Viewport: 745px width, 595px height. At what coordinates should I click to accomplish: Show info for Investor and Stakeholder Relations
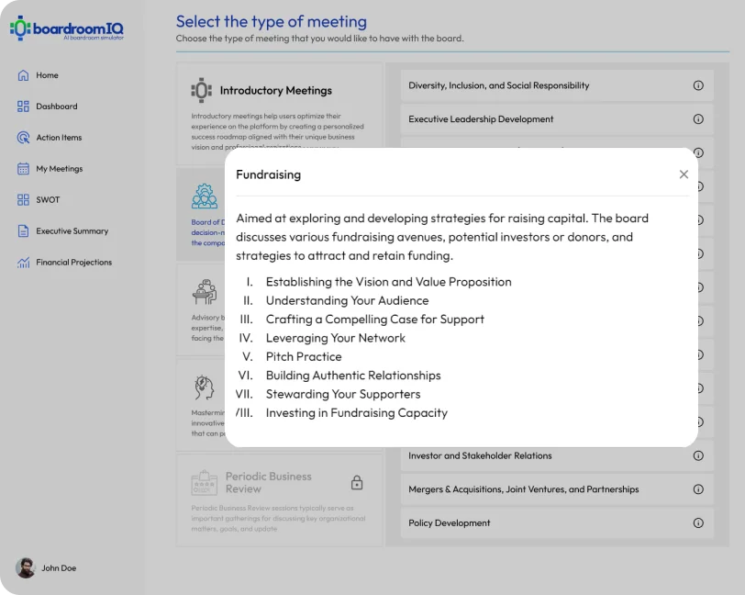click(x=698, y=455)
